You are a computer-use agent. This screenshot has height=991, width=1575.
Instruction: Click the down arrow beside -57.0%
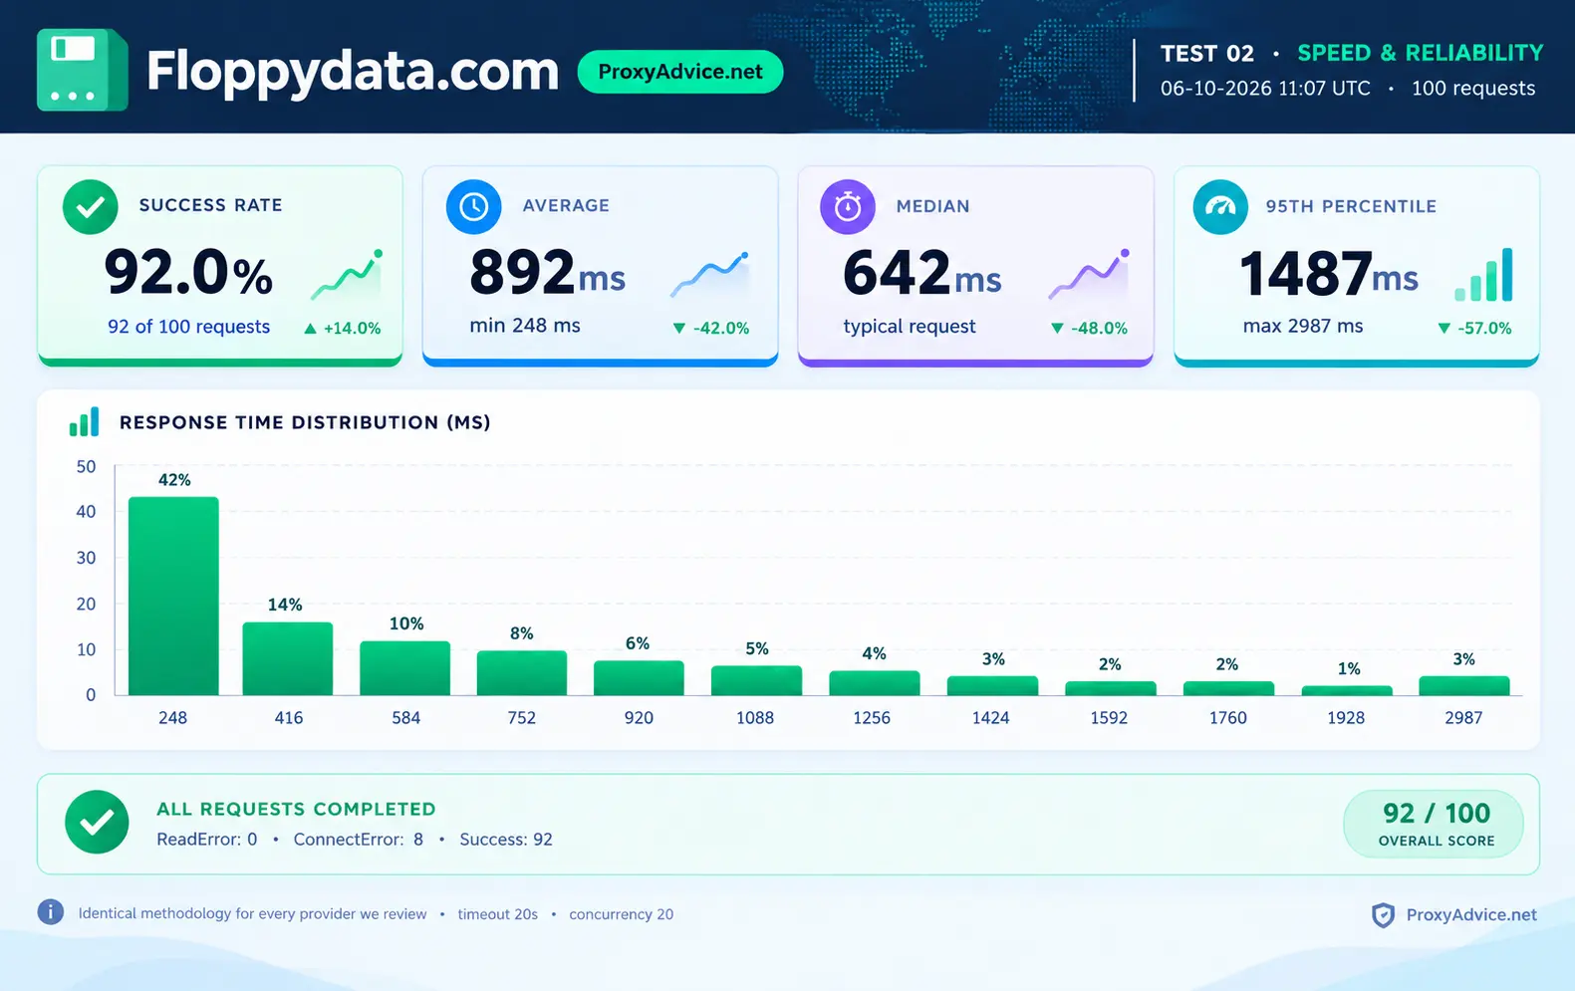[x=1444, y=328]
